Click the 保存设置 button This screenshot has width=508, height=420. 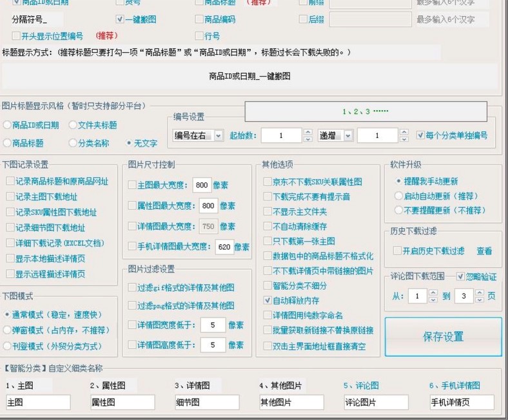(443, 336)
